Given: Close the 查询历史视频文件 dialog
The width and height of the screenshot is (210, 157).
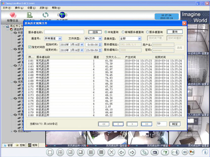Looking at the screenshot, I should tap(184, 23).
